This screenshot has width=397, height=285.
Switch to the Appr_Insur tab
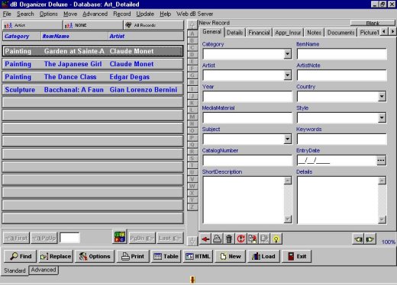pos(288,33)
